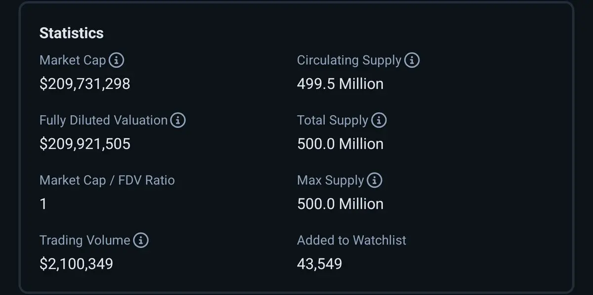
Task: Select the Fully Diluted Valuation label
Action: click(x=104, y=120)
